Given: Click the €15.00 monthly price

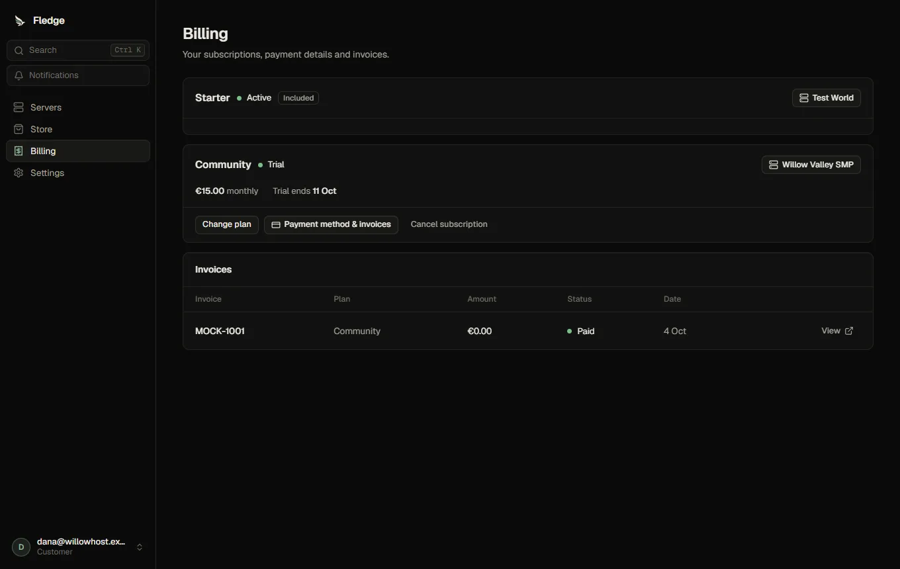Looking at the screenshot, I should pyautogui.click(x=227, y=191).
